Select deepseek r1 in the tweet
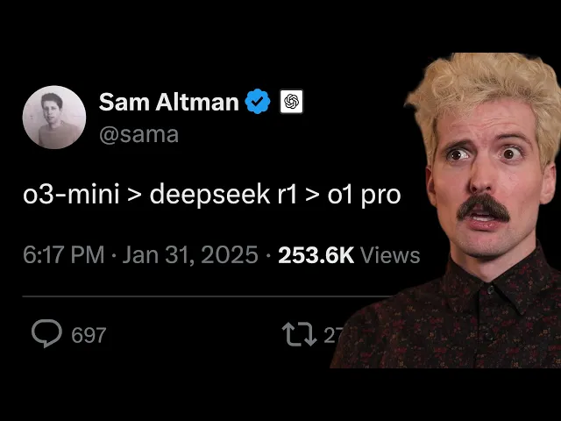This screenshot has width=561, height=421. [x=224, y=195]
